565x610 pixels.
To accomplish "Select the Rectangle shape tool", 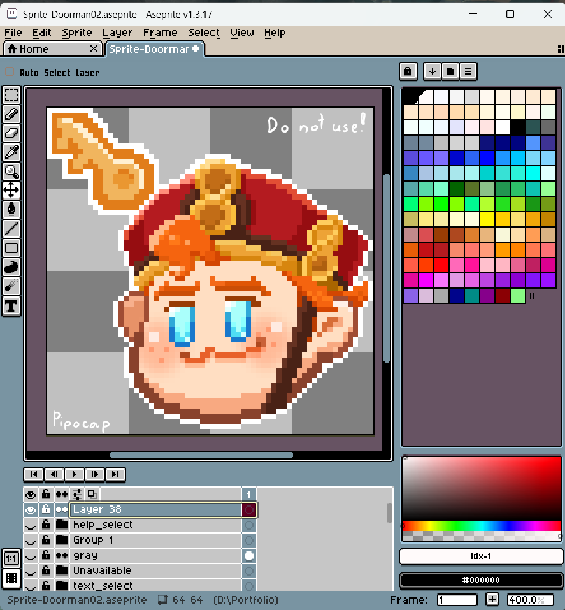I will [11, 248].
